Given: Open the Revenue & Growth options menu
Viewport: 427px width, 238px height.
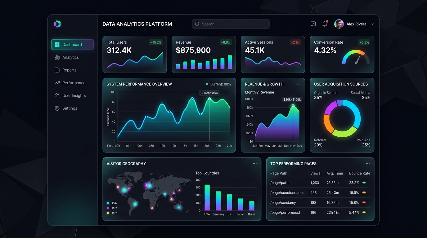Looking at the screenshot, I should pos(299,84).
